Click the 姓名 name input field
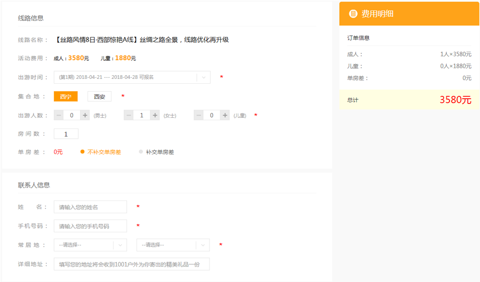480x282 pixels. [90, 207]
